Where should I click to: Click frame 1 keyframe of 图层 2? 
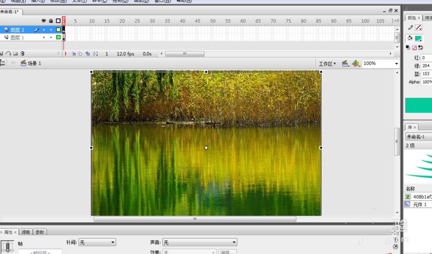64,30
